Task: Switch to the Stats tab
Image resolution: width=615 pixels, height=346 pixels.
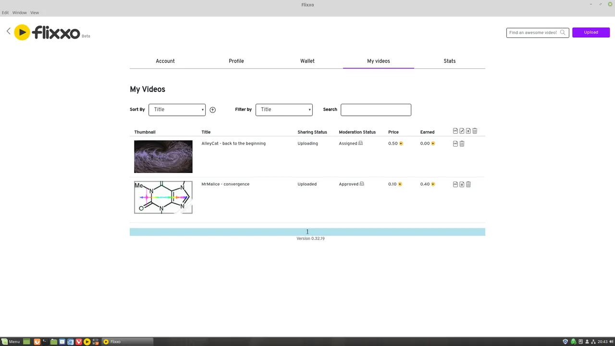Action: tap(450, 61)
